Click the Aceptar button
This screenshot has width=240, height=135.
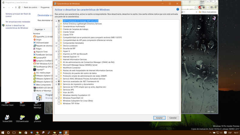tap(159, 118)
